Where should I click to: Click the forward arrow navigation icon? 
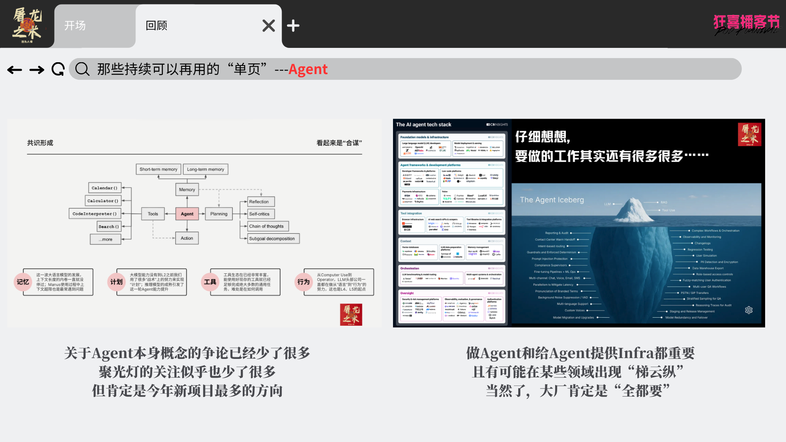pyautogui.click(x=37, y=70)
